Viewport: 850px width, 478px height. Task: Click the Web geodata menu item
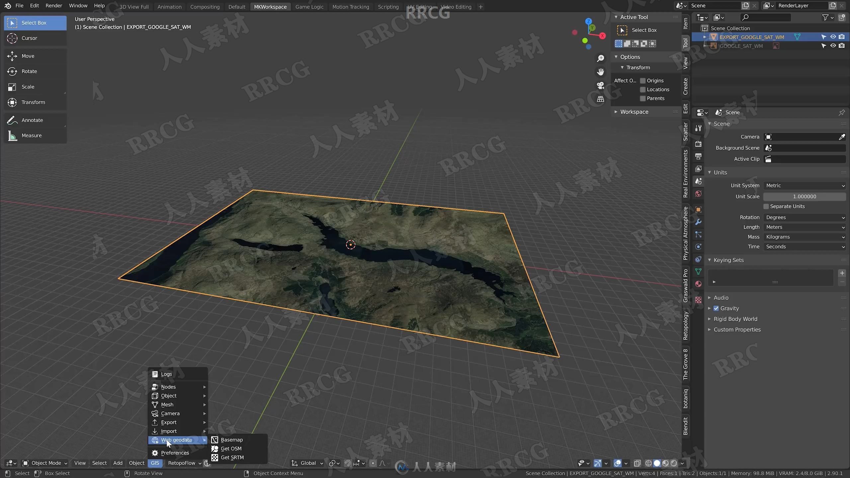coord(176,439)
